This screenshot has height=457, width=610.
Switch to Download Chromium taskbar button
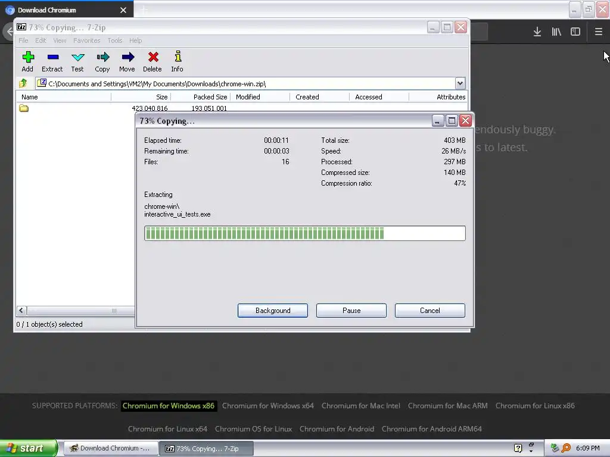point(111,449)
